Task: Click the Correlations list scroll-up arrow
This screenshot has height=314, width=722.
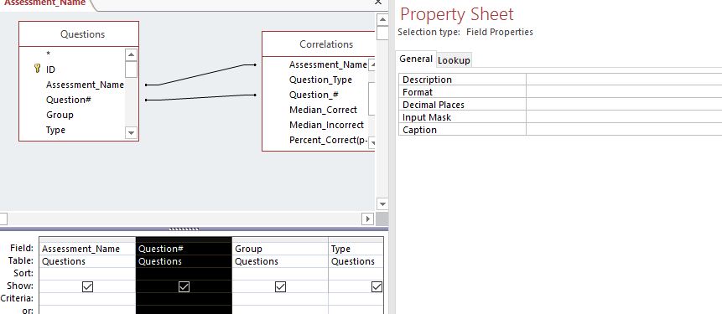Action: 372,64
